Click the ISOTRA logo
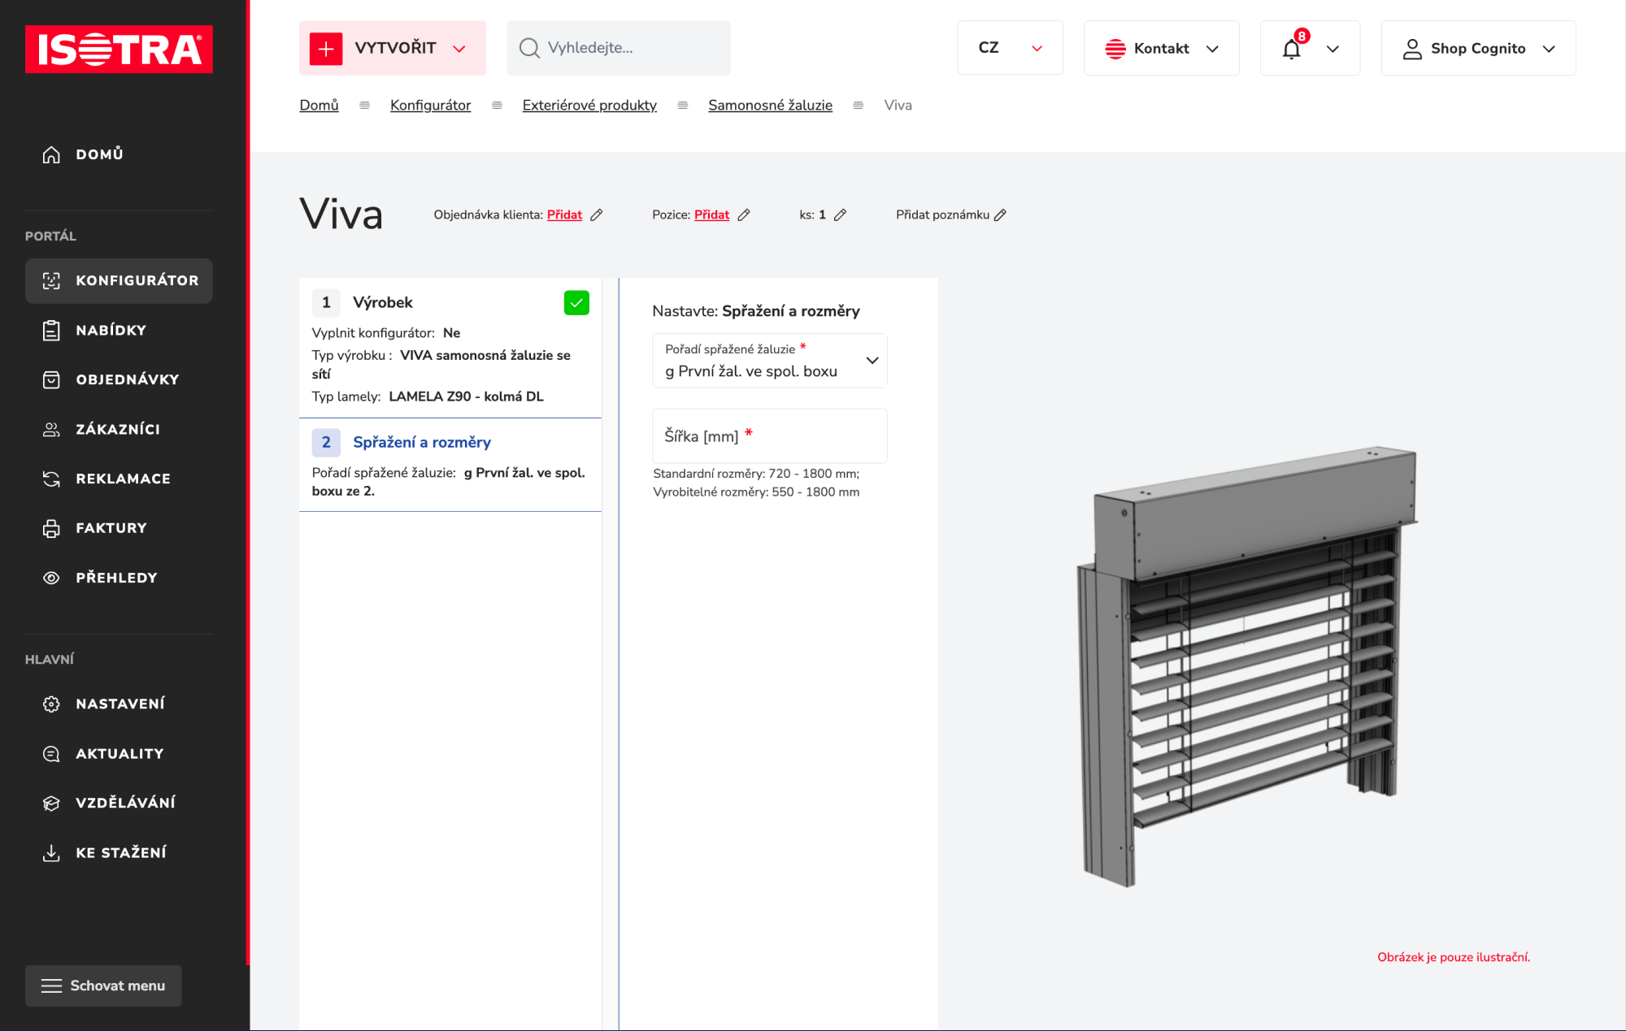 [119, 50]
